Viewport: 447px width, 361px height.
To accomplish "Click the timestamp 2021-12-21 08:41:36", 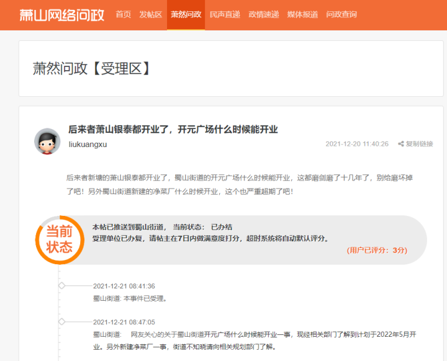I will click(124, 286).
